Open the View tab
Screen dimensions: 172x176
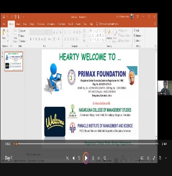(85, 24)
